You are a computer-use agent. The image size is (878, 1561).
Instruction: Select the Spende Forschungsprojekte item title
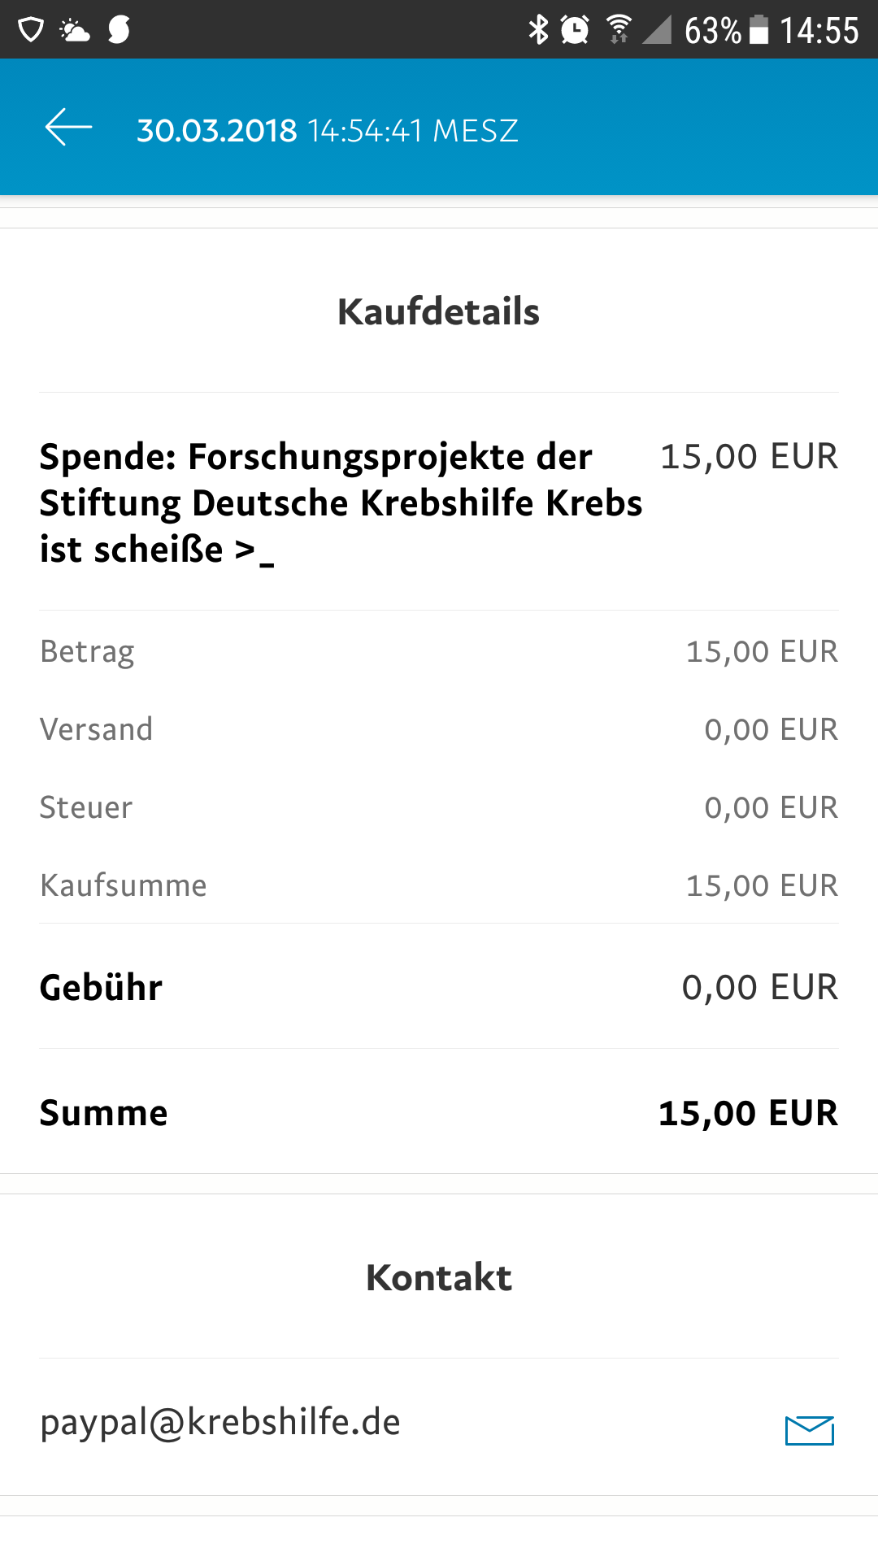[x=341, y=502]
